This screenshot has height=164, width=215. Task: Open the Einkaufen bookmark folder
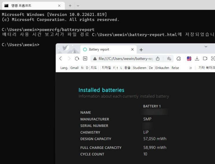(162, 68)
